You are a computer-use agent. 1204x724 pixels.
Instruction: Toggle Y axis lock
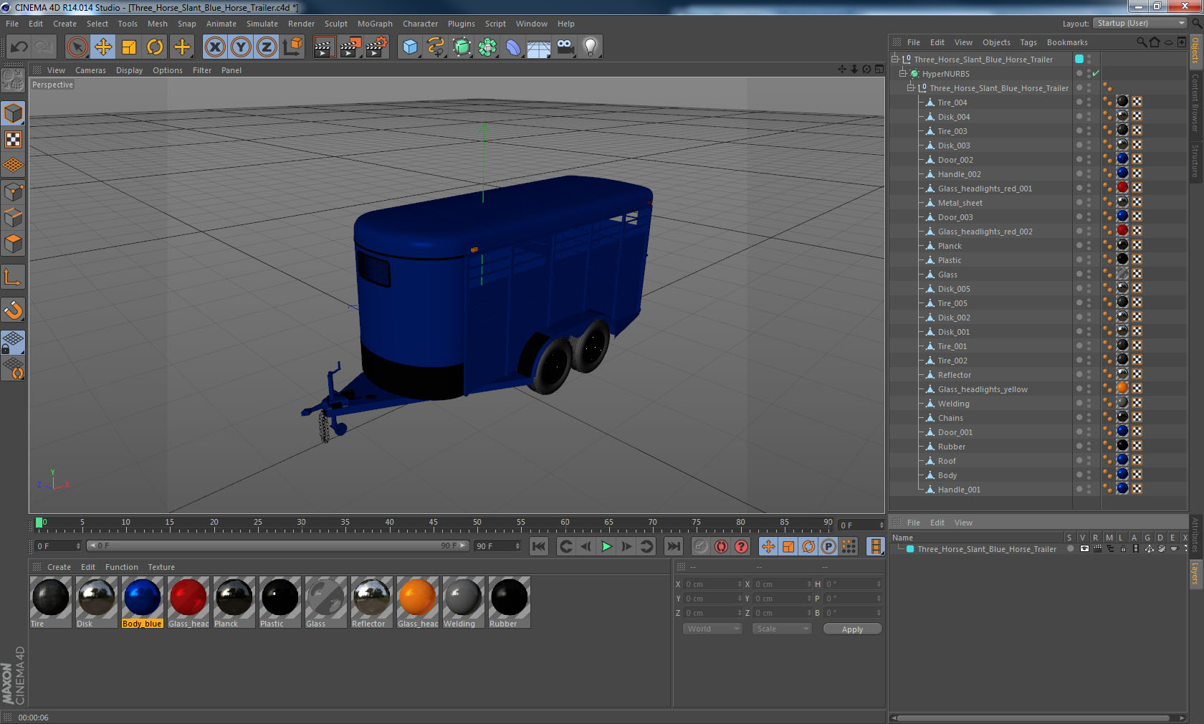241,47
